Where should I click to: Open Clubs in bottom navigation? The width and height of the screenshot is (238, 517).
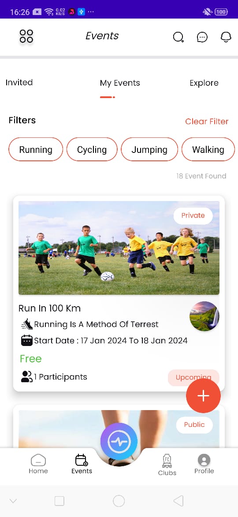pos(167,465)
